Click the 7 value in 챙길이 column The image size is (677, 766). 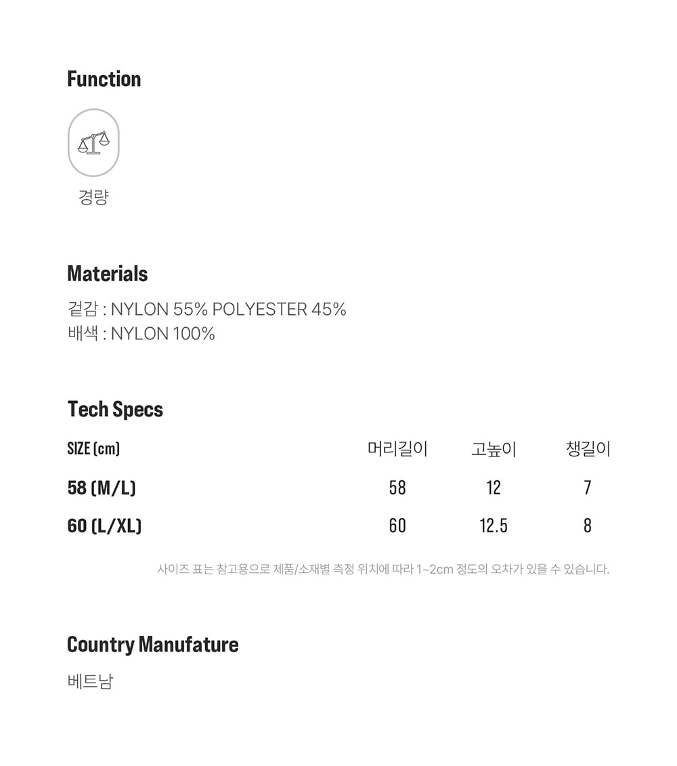pyautogui.click(x=587, y=488)
